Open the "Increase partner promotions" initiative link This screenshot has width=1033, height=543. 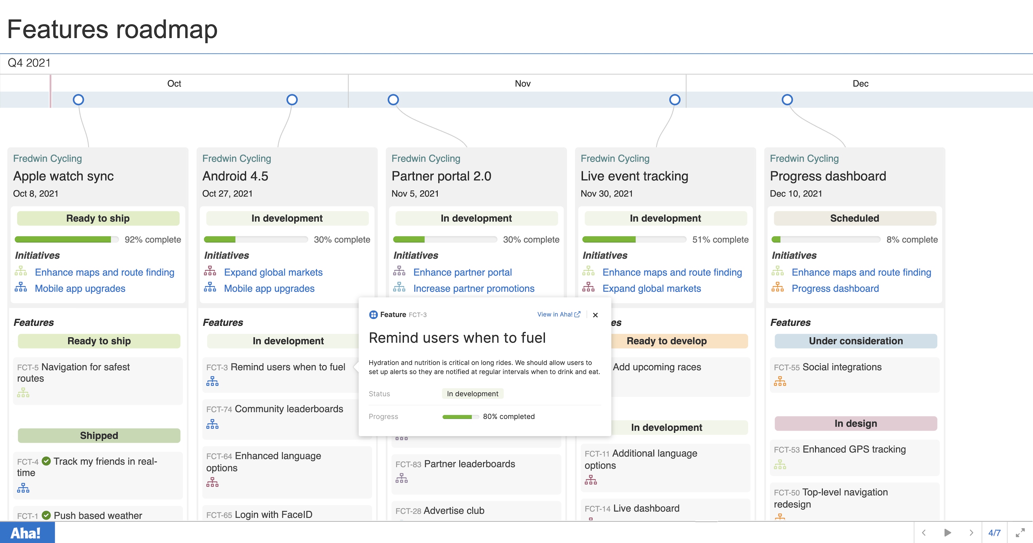coord(474,288)
